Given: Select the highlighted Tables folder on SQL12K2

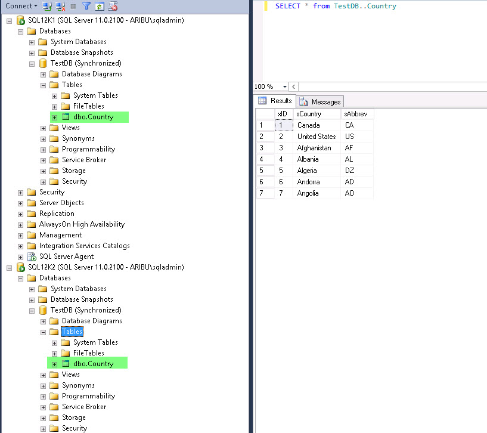Looking at the screenshot, I should (71, 331).
